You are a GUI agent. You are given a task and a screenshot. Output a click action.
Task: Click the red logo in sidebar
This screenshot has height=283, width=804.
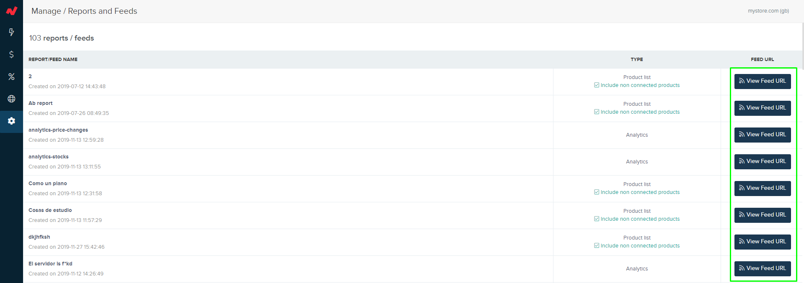click(11, 11)
